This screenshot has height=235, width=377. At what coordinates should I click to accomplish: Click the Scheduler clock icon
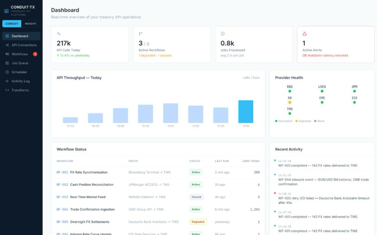tap(7, 72)
